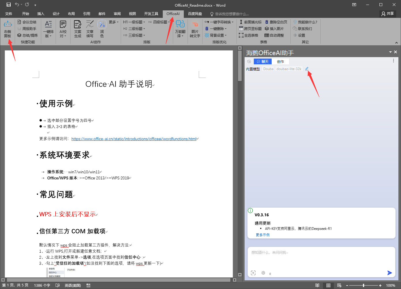Switch to Web Layout view in status bar

point(339,285)
